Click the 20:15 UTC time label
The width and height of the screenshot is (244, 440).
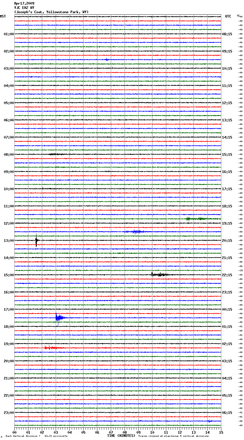[x=227, y=241]
